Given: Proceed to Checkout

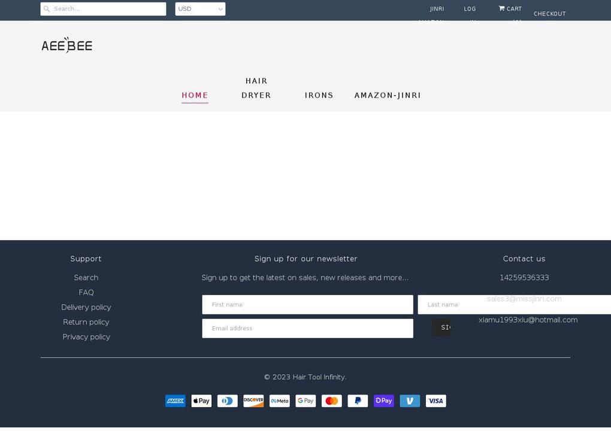Looking at the screenshot, I should click(x=550, y=14).
